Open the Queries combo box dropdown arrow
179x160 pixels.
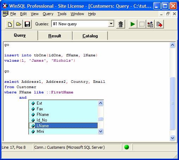pos(111,24)
